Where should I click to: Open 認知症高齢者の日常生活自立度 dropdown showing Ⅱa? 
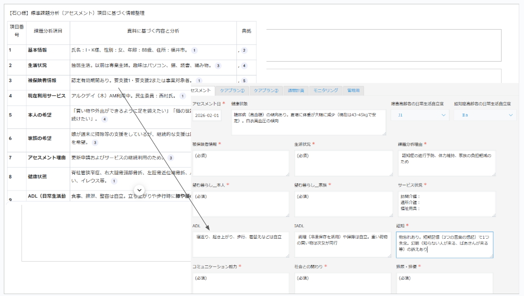click(484, 115)
